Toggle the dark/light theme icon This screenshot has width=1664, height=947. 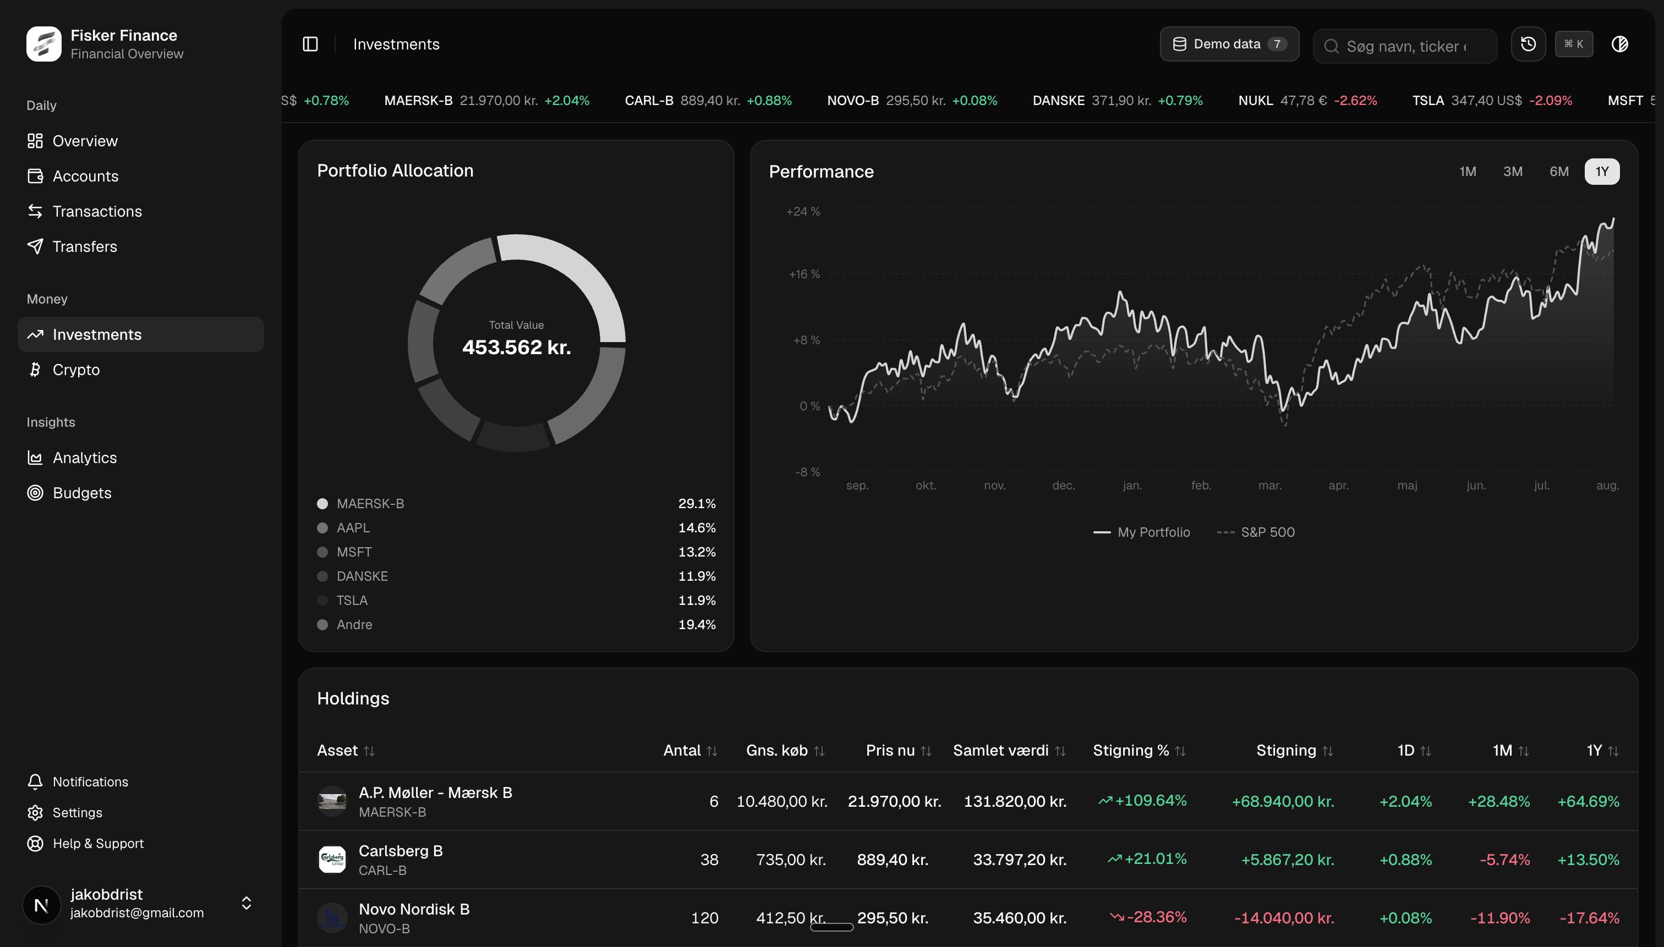[x=1619, y=44]
